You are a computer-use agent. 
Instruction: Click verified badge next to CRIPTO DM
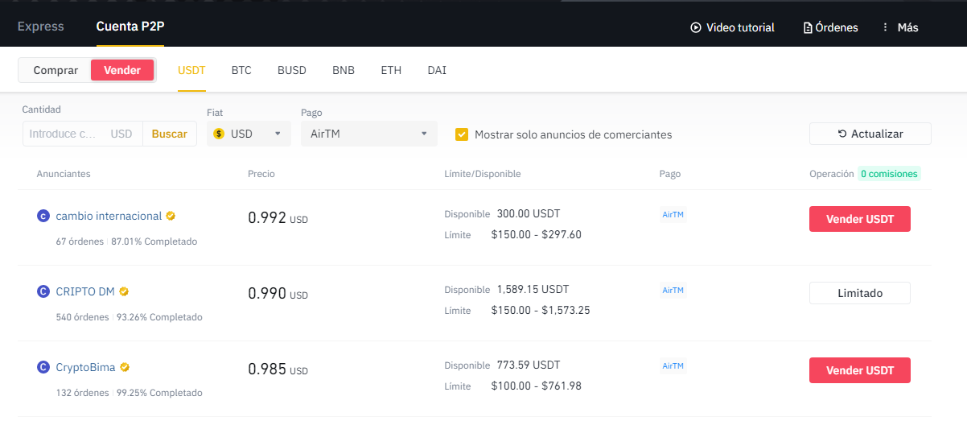coord(124,291)
